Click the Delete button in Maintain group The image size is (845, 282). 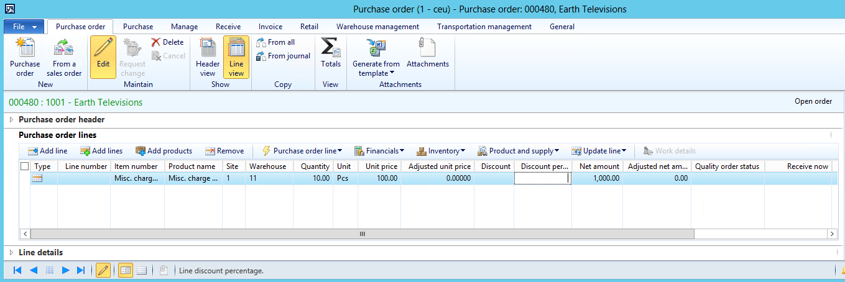coord(167,42)
